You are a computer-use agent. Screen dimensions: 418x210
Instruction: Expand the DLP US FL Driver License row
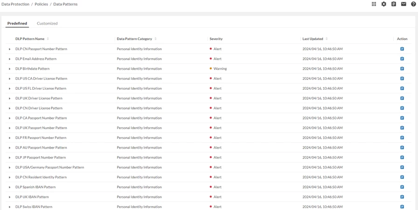[10, 88]
